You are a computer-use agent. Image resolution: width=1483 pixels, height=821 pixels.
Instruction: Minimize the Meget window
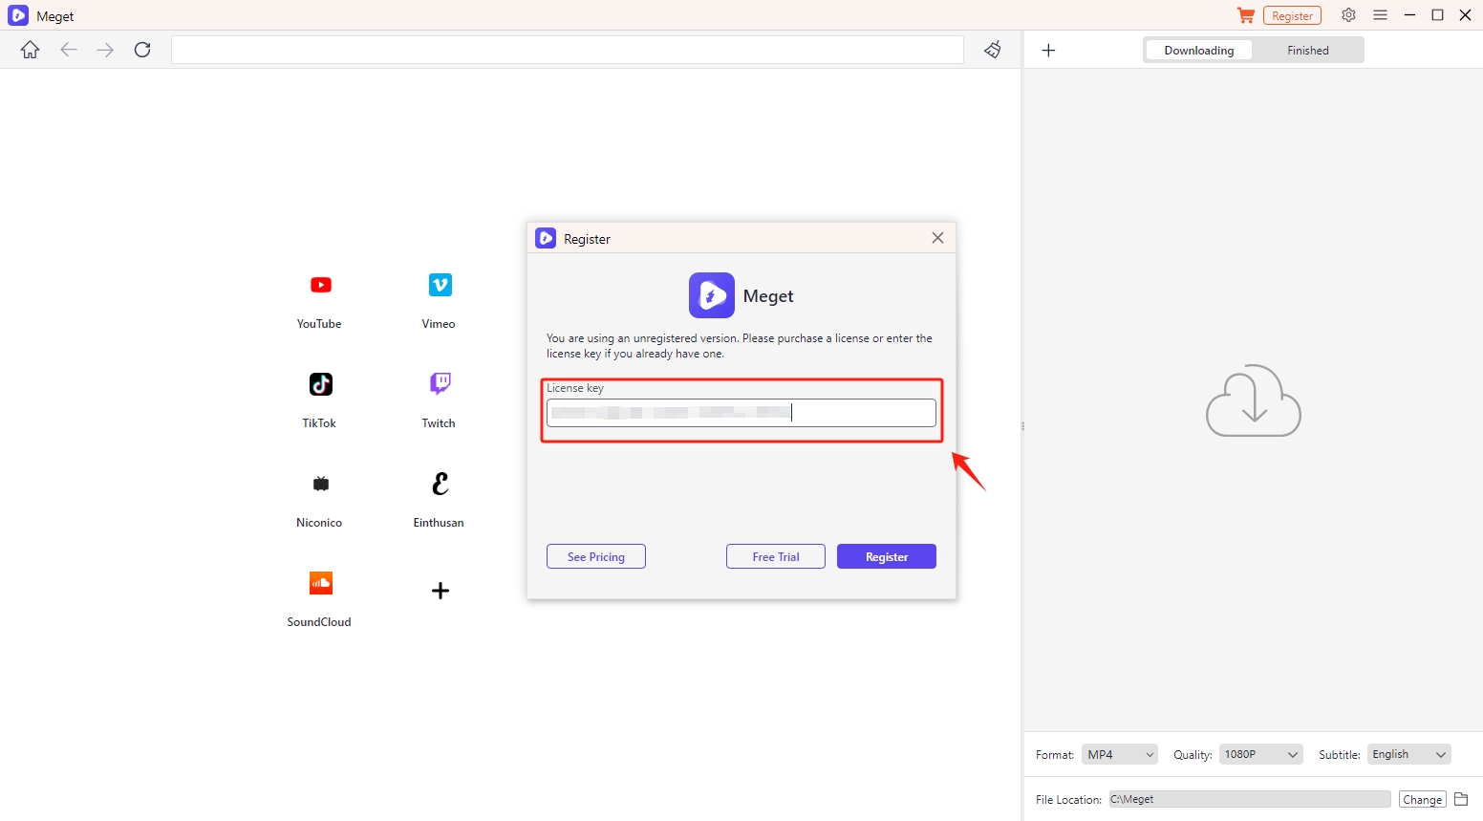click(1409, 15)
